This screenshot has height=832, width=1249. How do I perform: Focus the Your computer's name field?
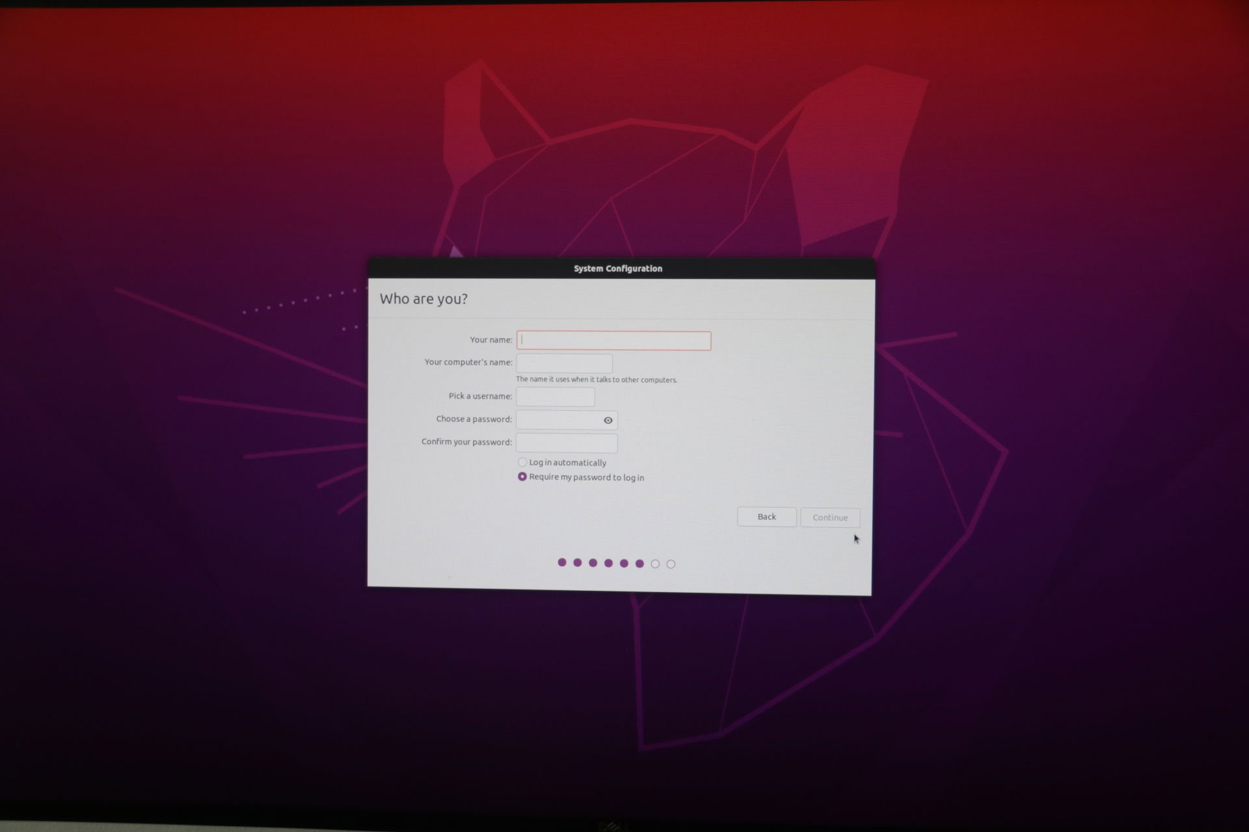point(564,363)
